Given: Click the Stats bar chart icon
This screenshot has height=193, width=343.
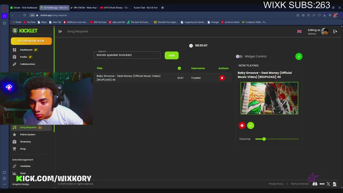Looking at the screenshot, I should coord(14,173).
